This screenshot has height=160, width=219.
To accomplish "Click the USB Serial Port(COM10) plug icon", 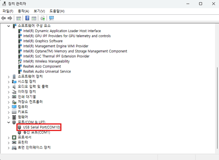I will (19, 127).
